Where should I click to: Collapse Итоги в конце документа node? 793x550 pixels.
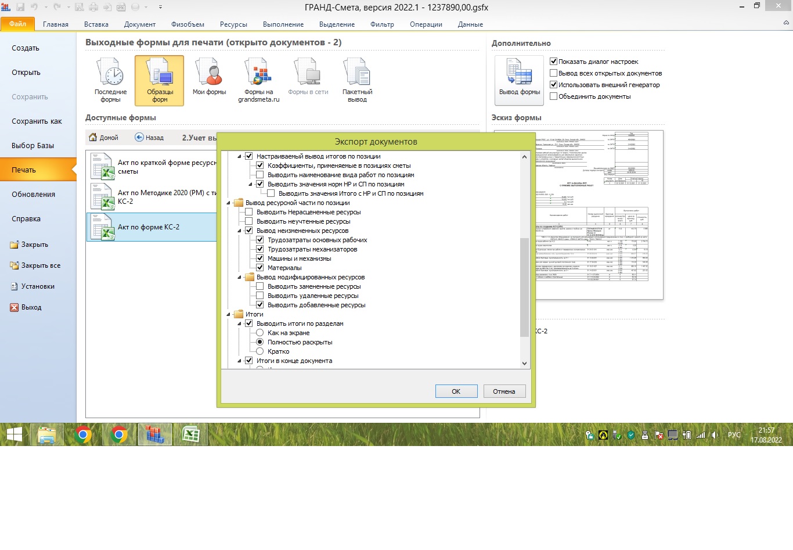point(239,361)
